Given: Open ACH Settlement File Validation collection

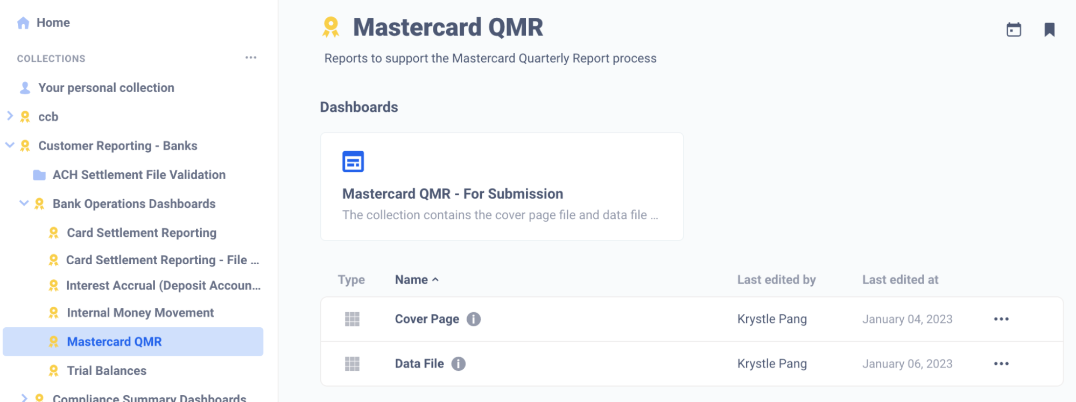Looking at the screenshot, I should (x=139, y=175).
